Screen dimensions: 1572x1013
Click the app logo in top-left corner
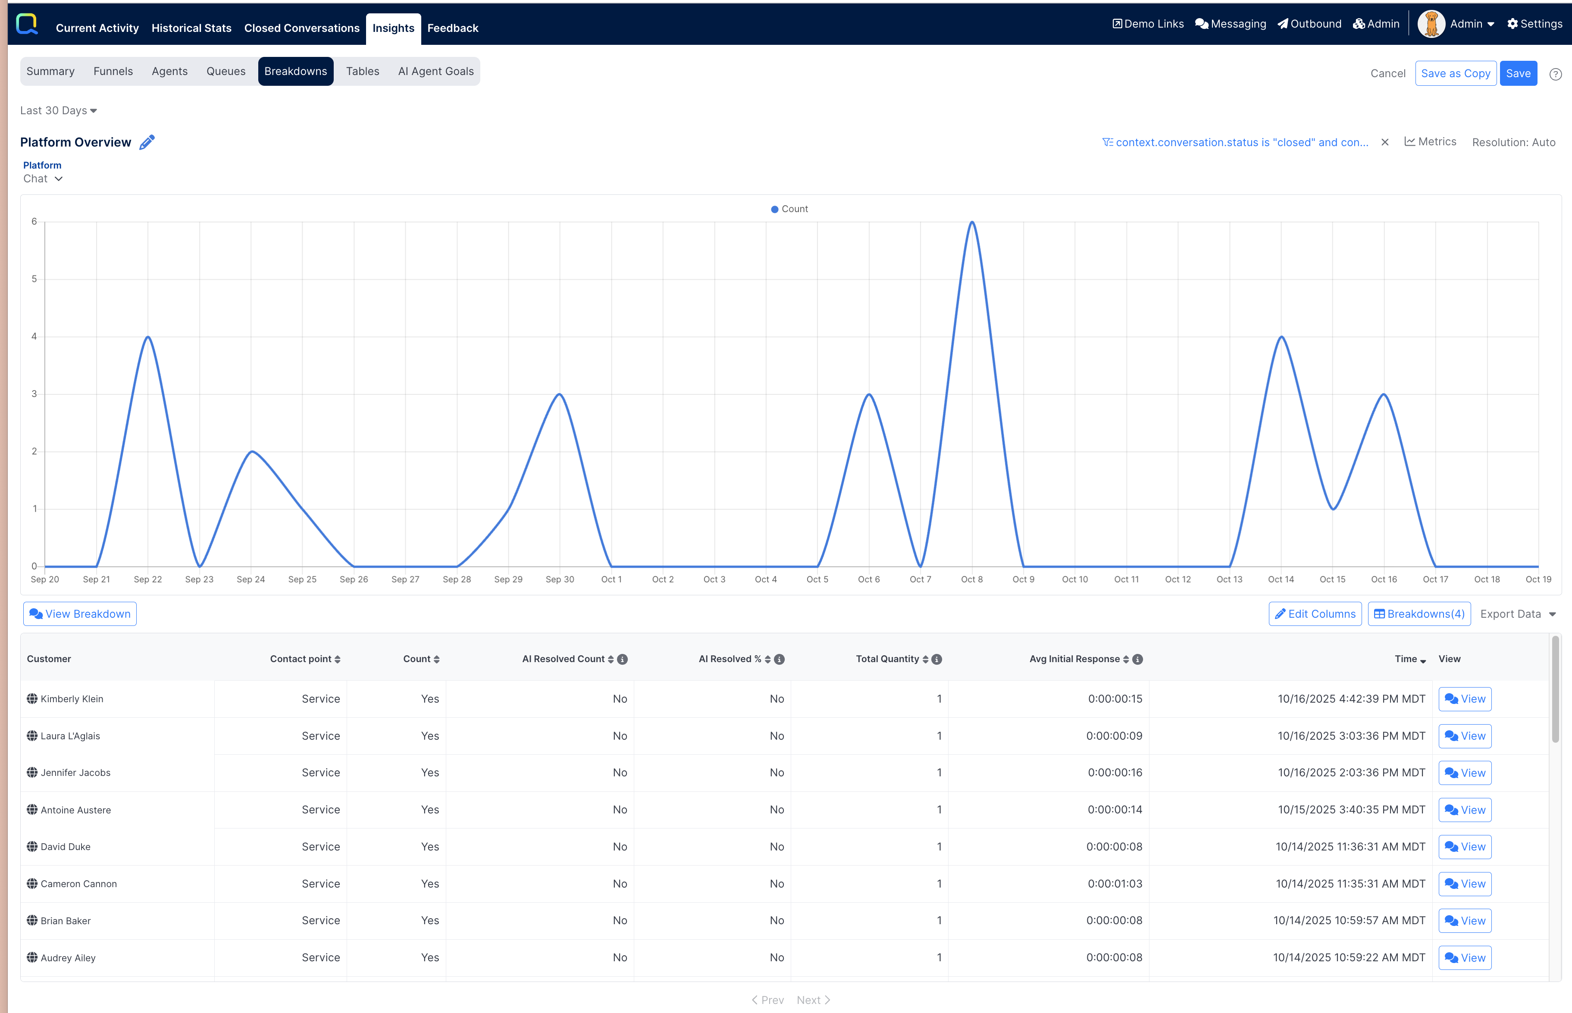27,24
